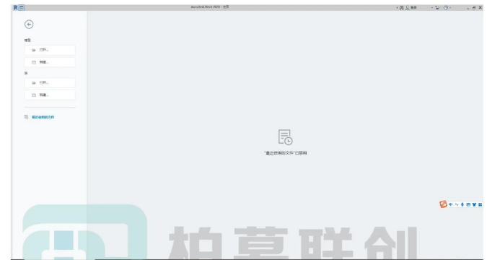Open an existing family (打开 under 族)

click(x=50, y=83)
